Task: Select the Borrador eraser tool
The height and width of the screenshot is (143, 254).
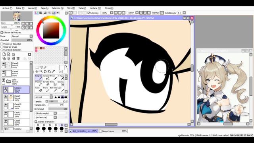Action: (x=46, y=84)
